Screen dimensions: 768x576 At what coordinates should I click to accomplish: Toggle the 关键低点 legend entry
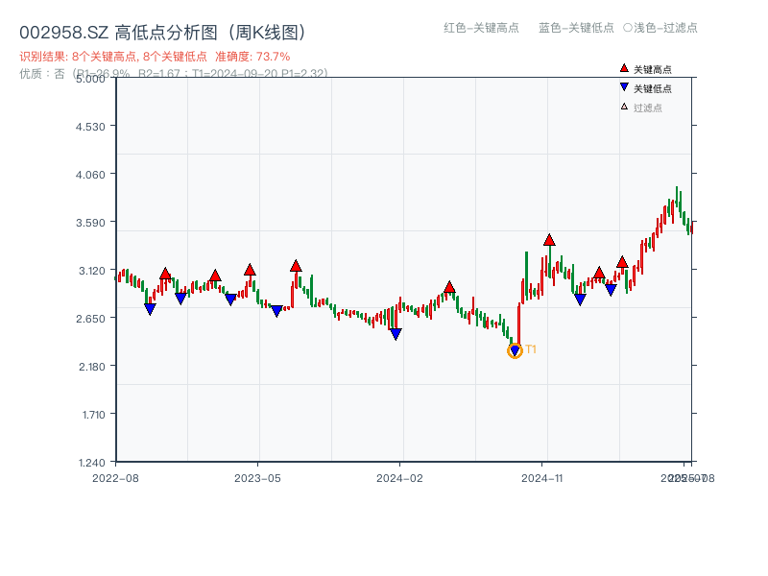[652, 89]
